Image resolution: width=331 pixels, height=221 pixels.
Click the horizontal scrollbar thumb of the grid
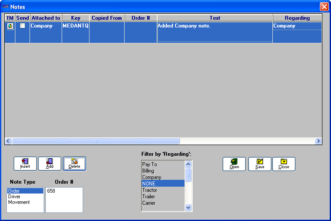pos(96,141)
